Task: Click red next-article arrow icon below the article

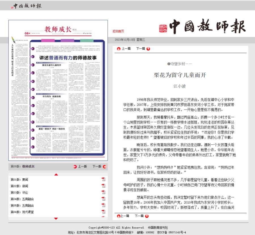Action: [x=147, y=216]
